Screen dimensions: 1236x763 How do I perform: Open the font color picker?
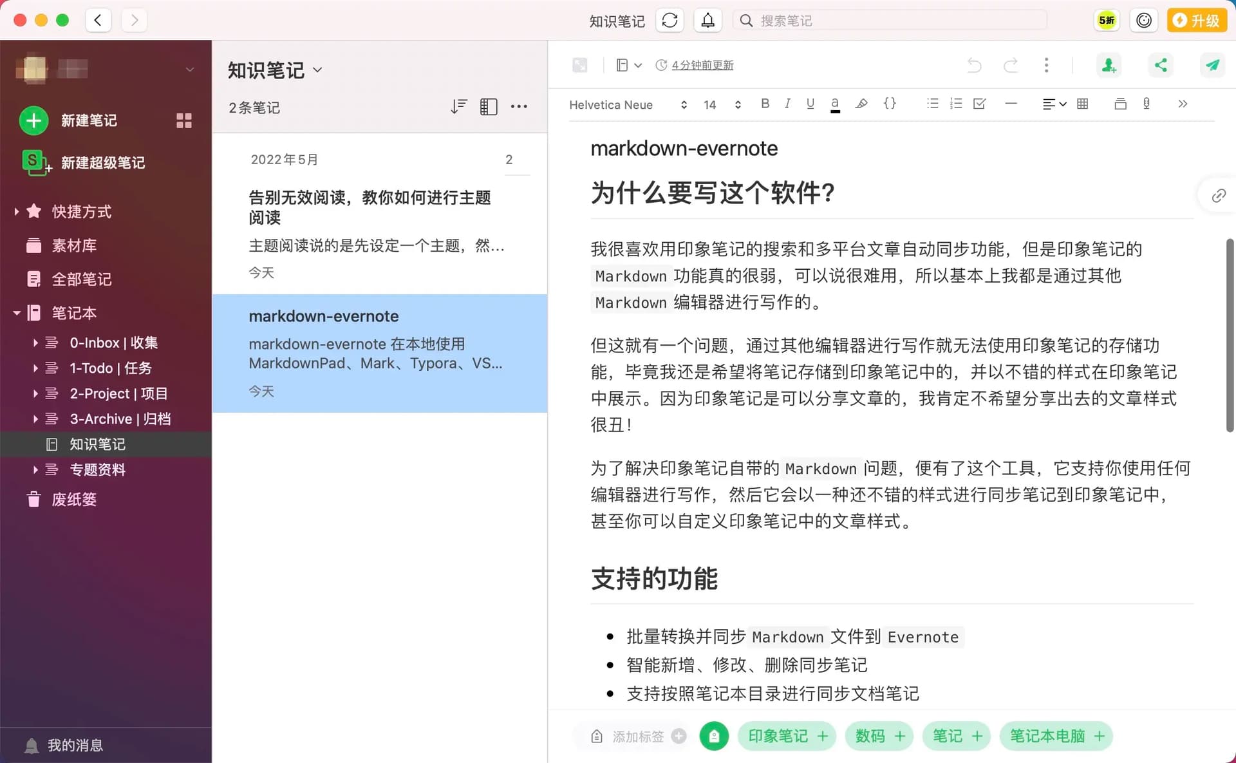(x=835, y=104)
